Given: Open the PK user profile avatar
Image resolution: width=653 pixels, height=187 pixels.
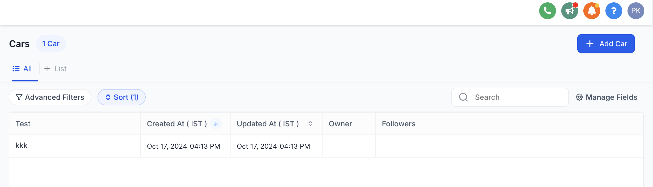Looking at the screenshot, I should click(636, 11).
